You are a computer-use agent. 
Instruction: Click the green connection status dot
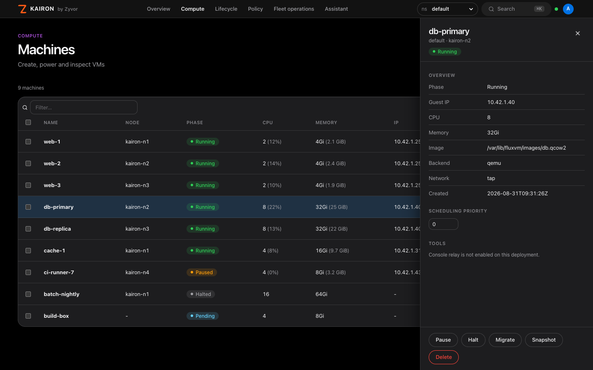click(x=556, y=9)
